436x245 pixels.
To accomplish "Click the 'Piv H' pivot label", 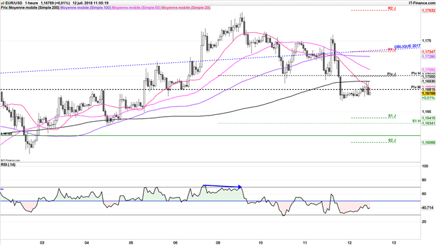I will 416,73.
